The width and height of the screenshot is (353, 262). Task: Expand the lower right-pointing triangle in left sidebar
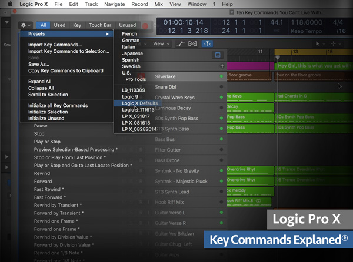tap(6, 167)
